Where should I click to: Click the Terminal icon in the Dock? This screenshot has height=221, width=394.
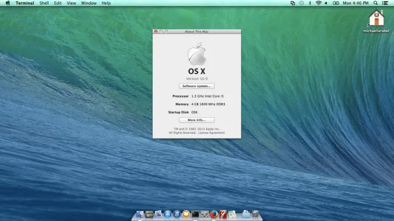pos(195,214)
